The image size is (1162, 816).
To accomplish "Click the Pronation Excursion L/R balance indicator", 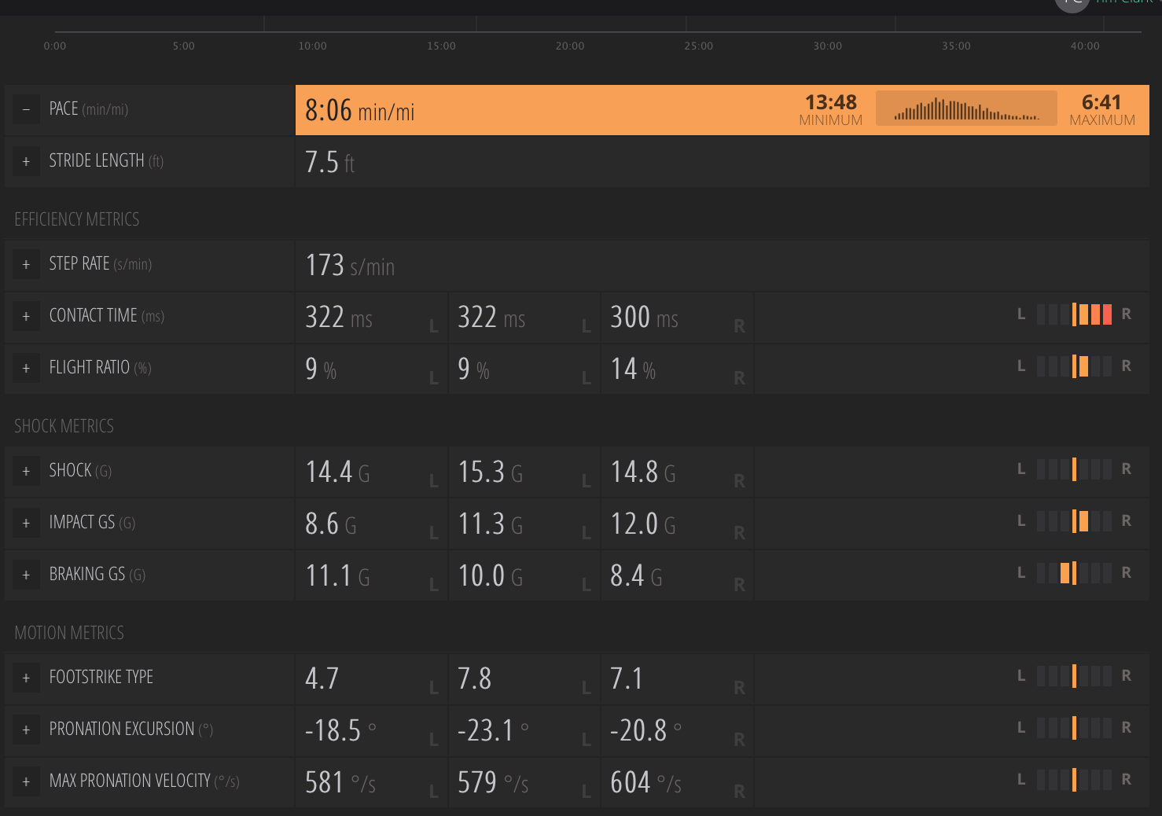I will tap(1074, 728).
